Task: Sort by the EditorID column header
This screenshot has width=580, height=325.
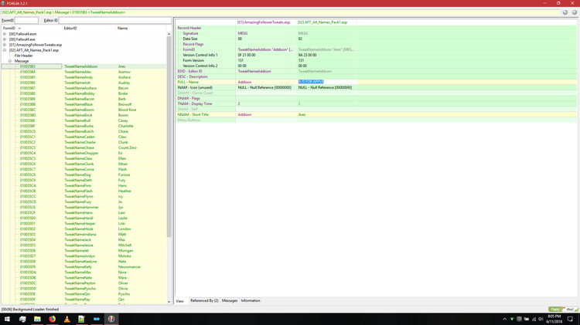Action: [x=89, y=28]
